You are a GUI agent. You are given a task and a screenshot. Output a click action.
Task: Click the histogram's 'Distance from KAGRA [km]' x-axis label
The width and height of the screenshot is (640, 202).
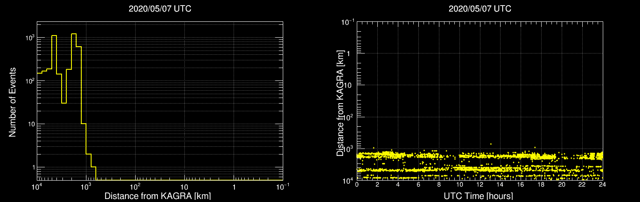(158, 196)
